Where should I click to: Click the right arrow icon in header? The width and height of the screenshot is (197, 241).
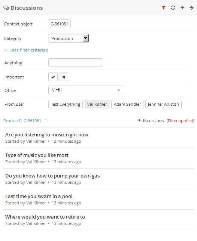[191, 8]
